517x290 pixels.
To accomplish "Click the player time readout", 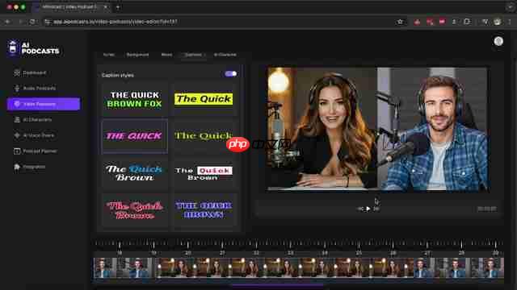I will (x=486, y=209).
